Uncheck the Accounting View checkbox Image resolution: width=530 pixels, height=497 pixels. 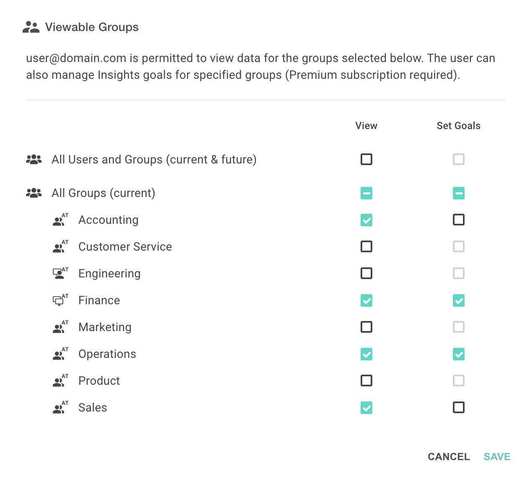366,220
